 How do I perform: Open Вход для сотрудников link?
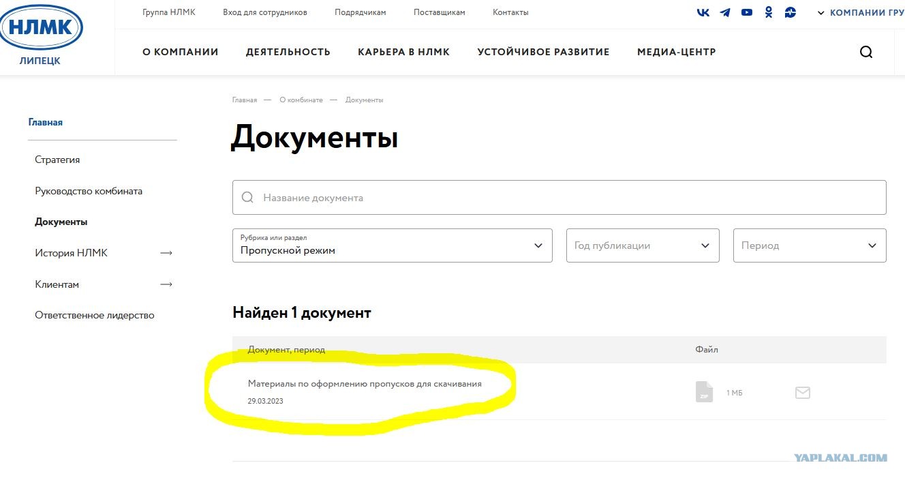tap(265, 12)
